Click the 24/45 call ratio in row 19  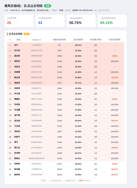pos(60,142)
